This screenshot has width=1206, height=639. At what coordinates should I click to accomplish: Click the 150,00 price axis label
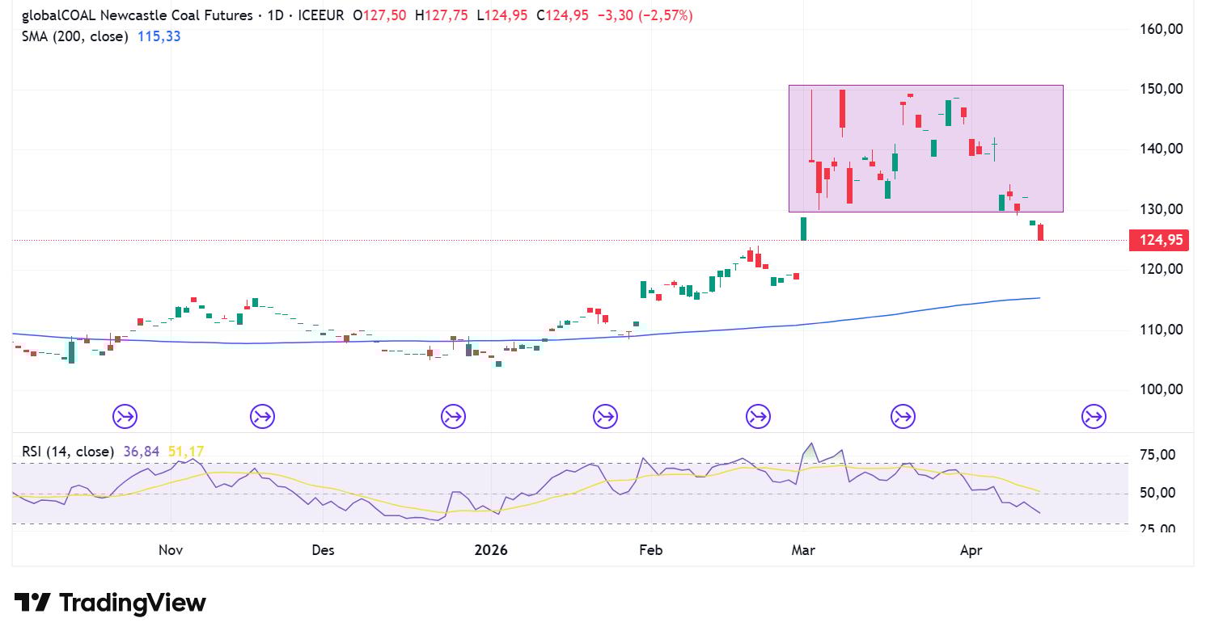coord(1162,89)
